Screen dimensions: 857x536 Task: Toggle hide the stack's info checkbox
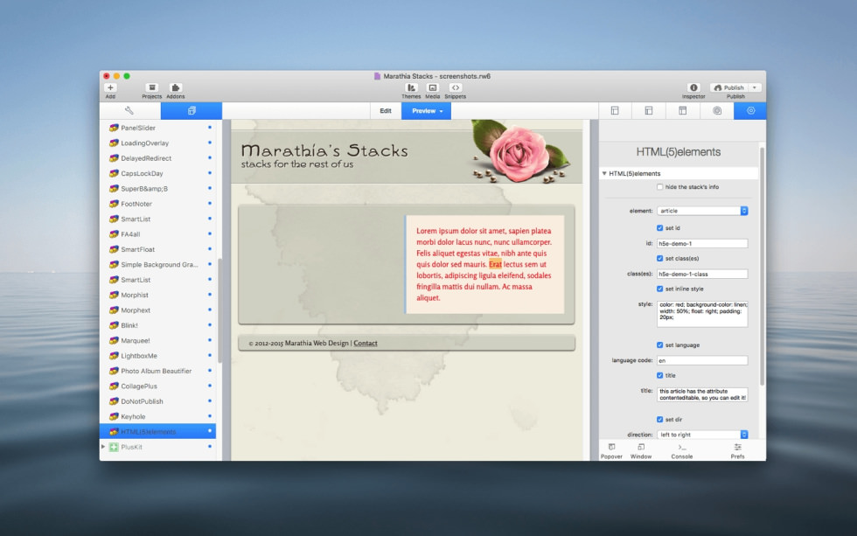coord(659,187)
